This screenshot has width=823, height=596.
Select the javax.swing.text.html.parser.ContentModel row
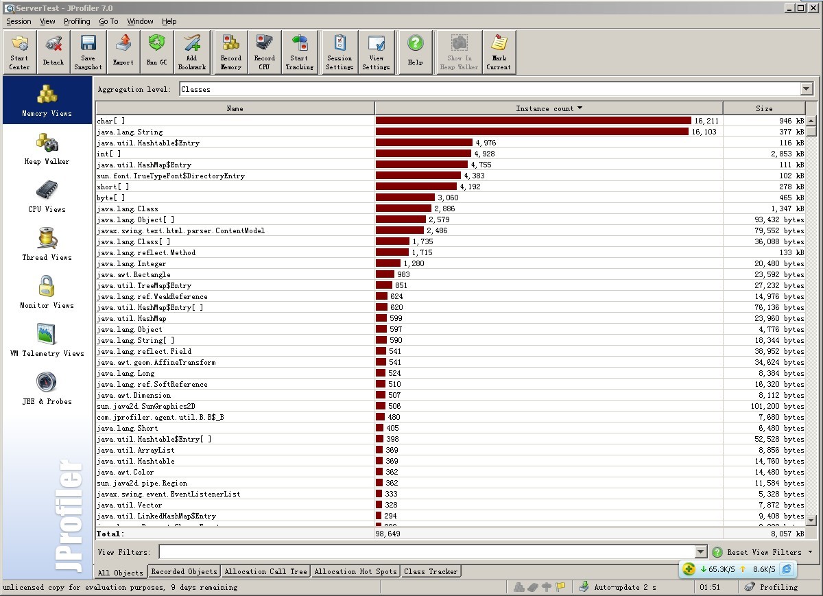451,230
